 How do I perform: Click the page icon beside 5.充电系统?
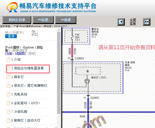coord(8,94)
